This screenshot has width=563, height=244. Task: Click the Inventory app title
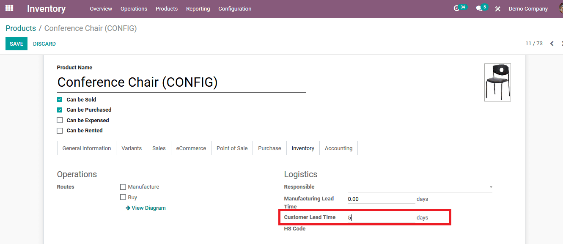tap(47, 8)
